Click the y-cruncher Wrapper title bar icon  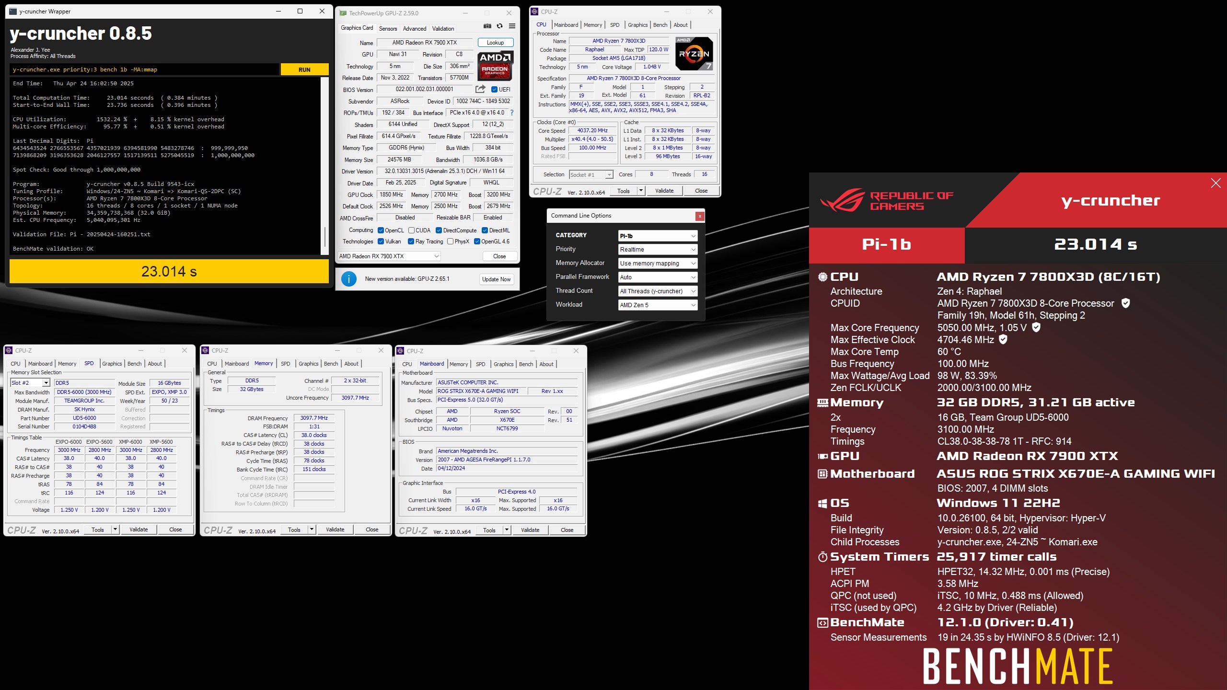13,11
